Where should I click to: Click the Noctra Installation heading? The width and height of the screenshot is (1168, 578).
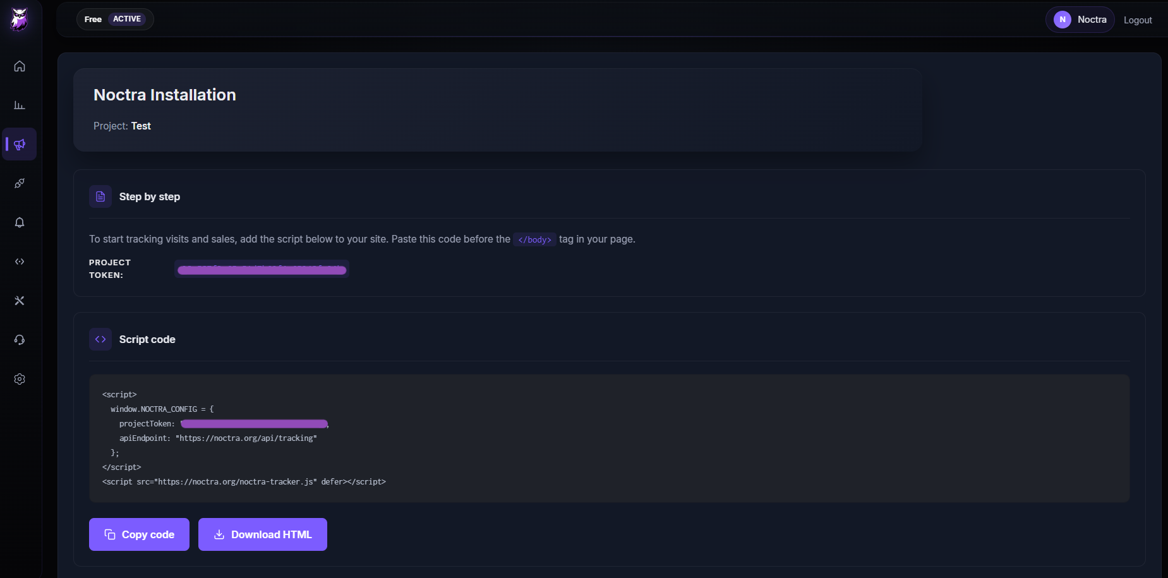pyautogui.click(x=165, y=95)
